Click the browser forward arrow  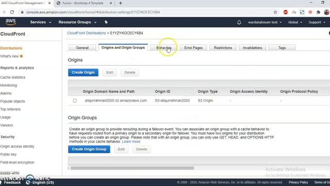(x=4, y=12)
